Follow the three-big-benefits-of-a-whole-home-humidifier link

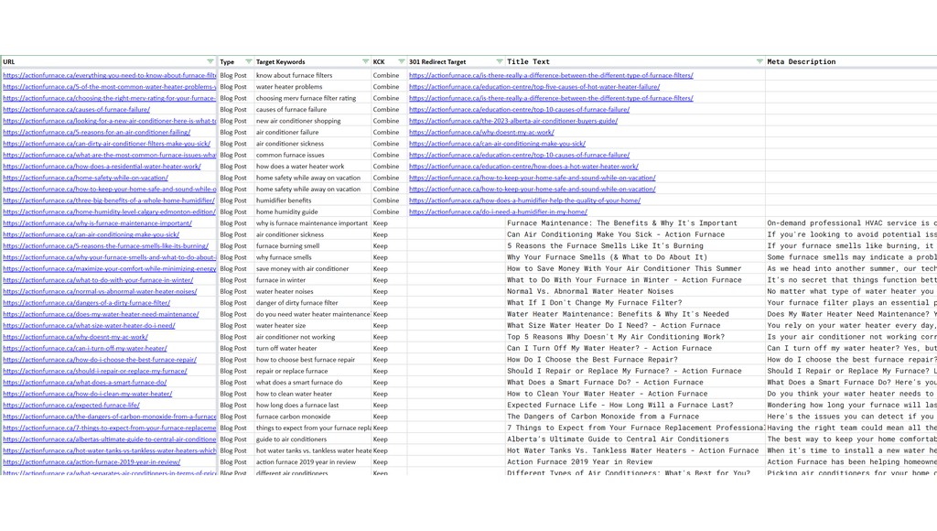pyautogui.click(x=109, y=200)
